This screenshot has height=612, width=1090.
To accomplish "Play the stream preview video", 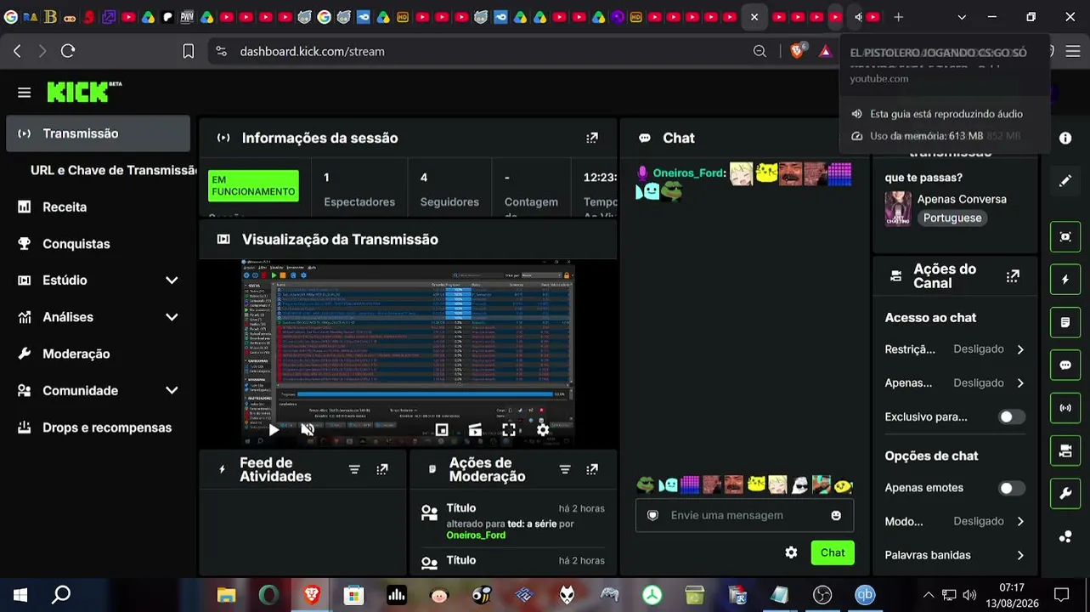I will point(274,430).
